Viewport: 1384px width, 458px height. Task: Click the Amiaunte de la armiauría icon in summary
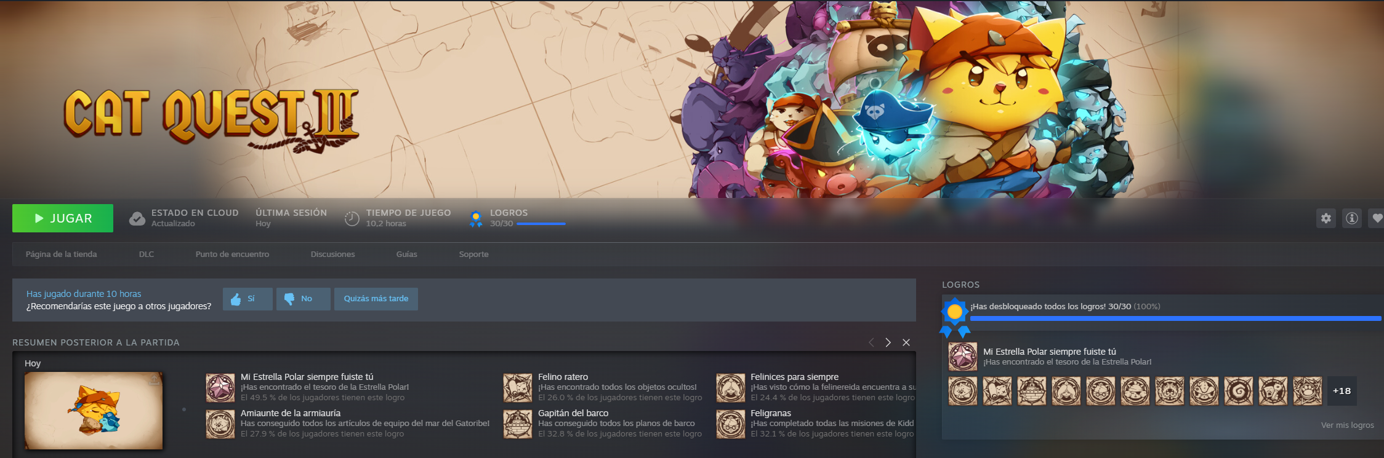[x=220, y=424]
